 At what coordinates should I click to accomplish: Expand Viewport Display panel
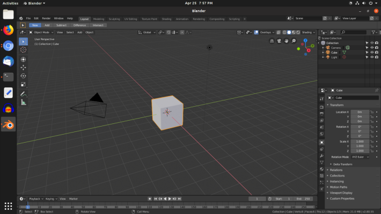click(341, 193)
